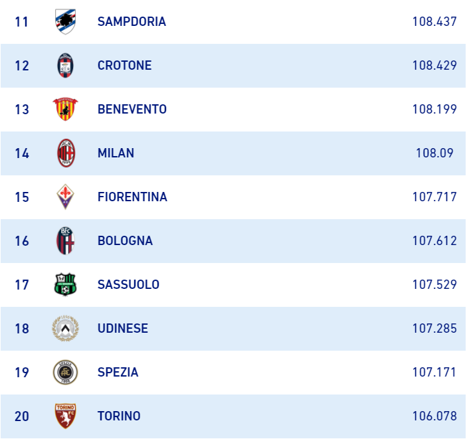Image resolution: width=467 pixels, height=439 pixels.
Task: Click rank number 19 for Spezia
Action: (x=22, y=373)
